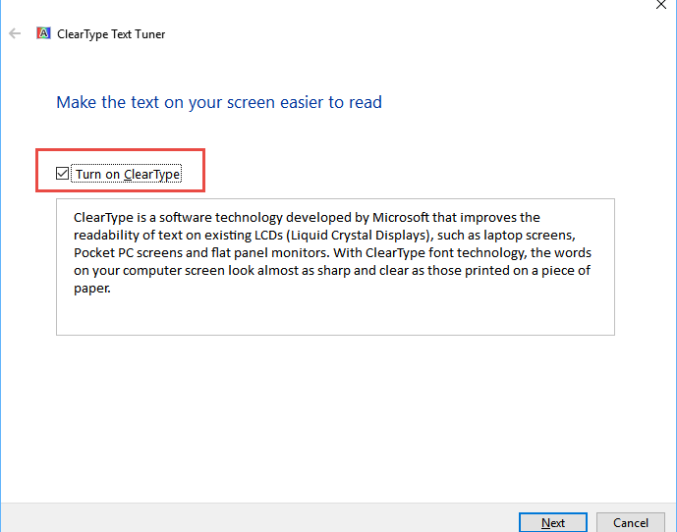Click the first line starting ClearType is a software
This screenshot has height=532, width=677.
(307, 217)
